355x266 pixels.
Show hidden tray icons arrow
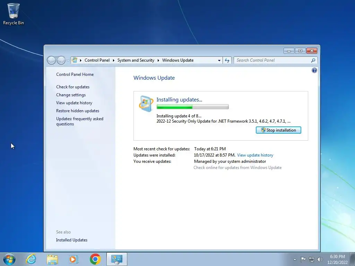tap(295, 259)
